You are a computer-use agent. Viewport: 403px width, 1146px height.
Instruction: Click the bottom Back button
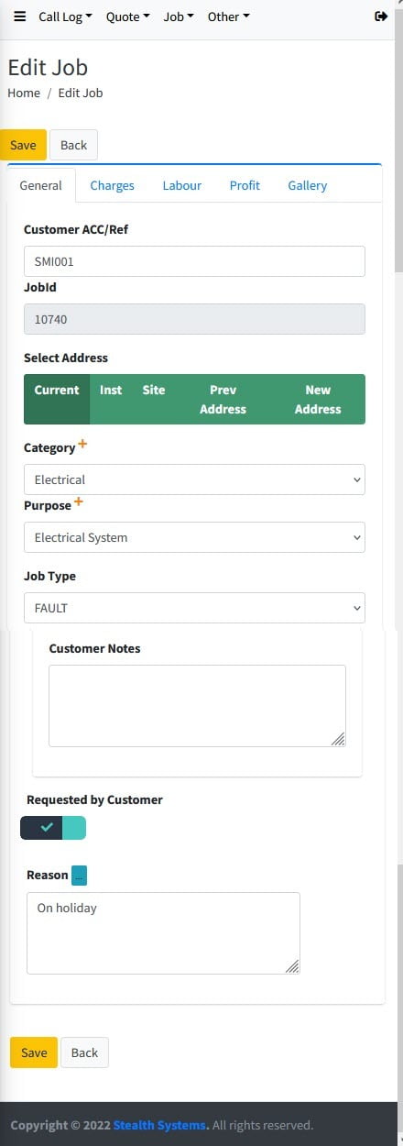pos(84,1052)
